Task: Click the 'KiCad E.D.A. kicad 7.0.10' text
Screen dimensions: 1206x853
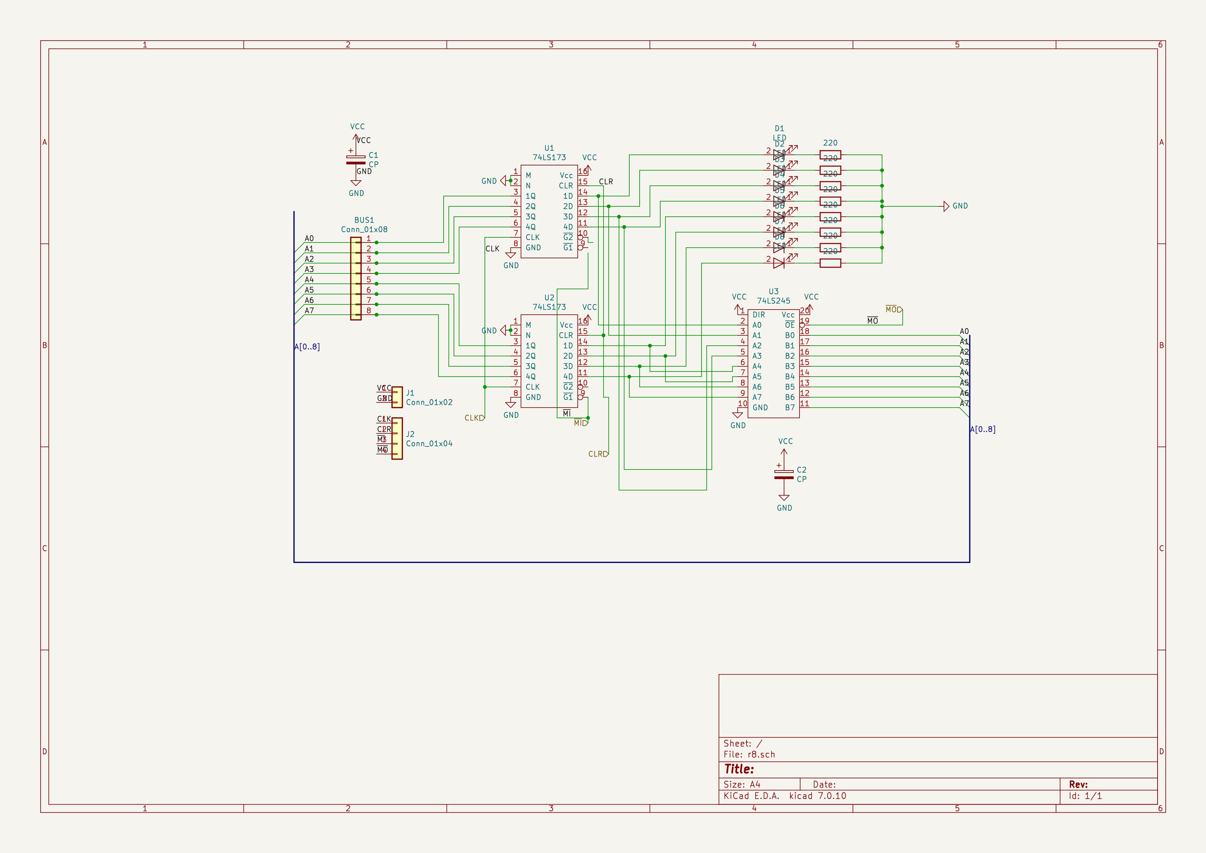Action: pos(785,796)
